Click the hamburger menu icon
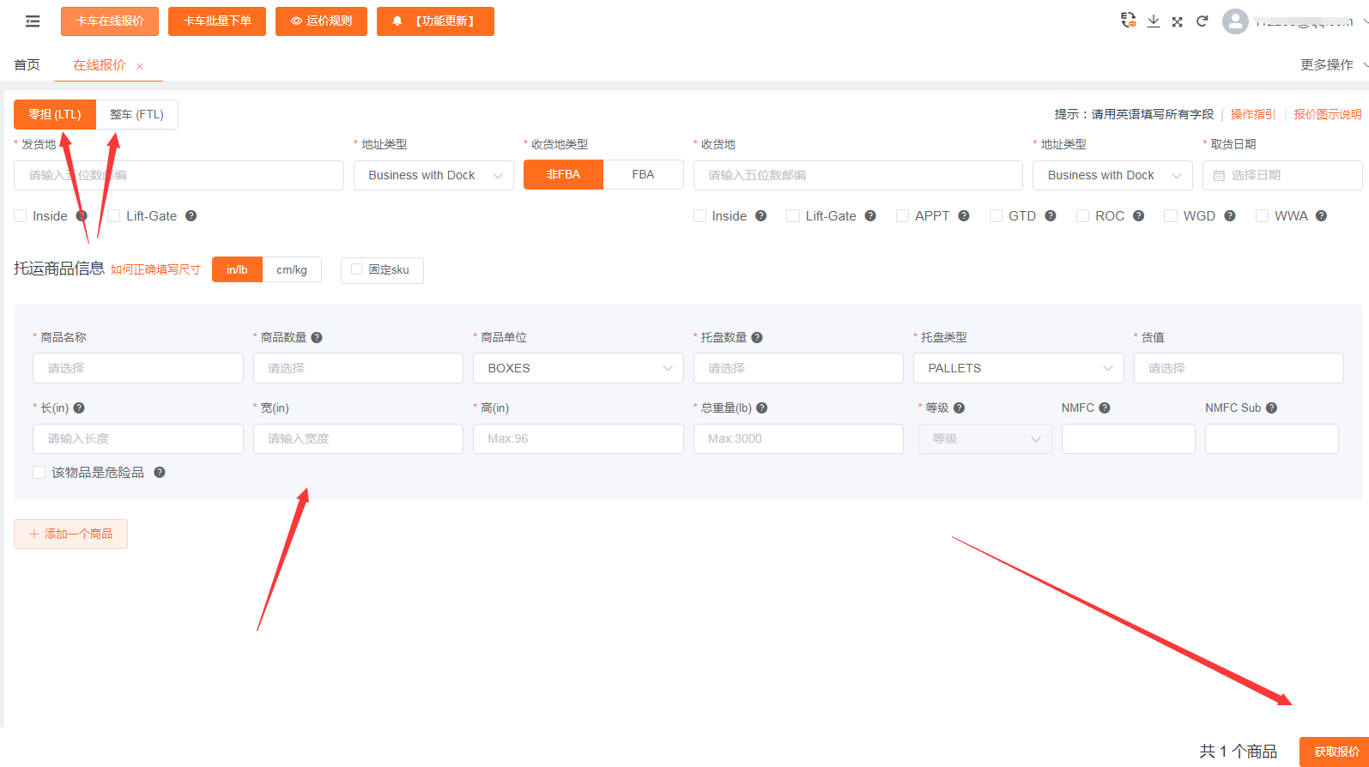The image size is (1369, 767). tap(33, 21)
